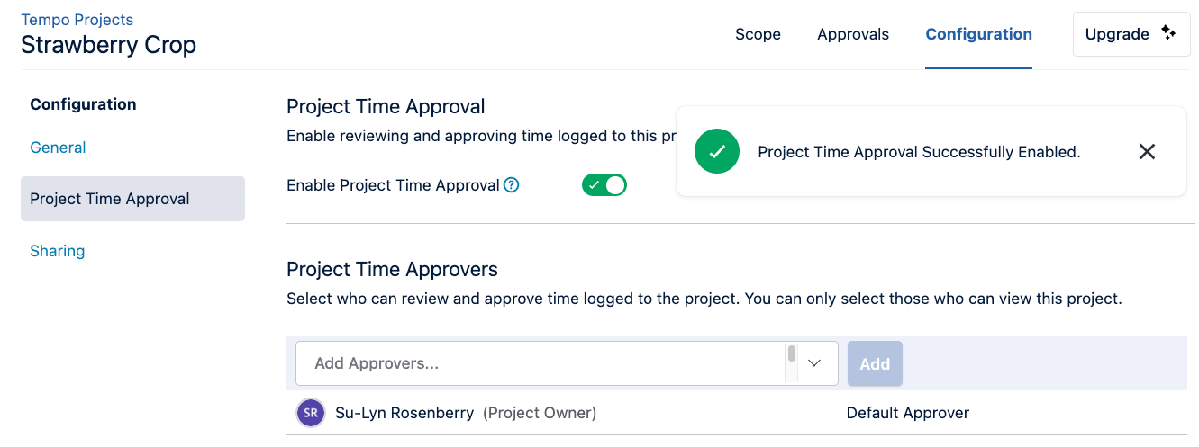The height and width of the screenshot is (447, 1199).
Task: Disable the Project Time Approval toggle
Action: coord(604,185)
